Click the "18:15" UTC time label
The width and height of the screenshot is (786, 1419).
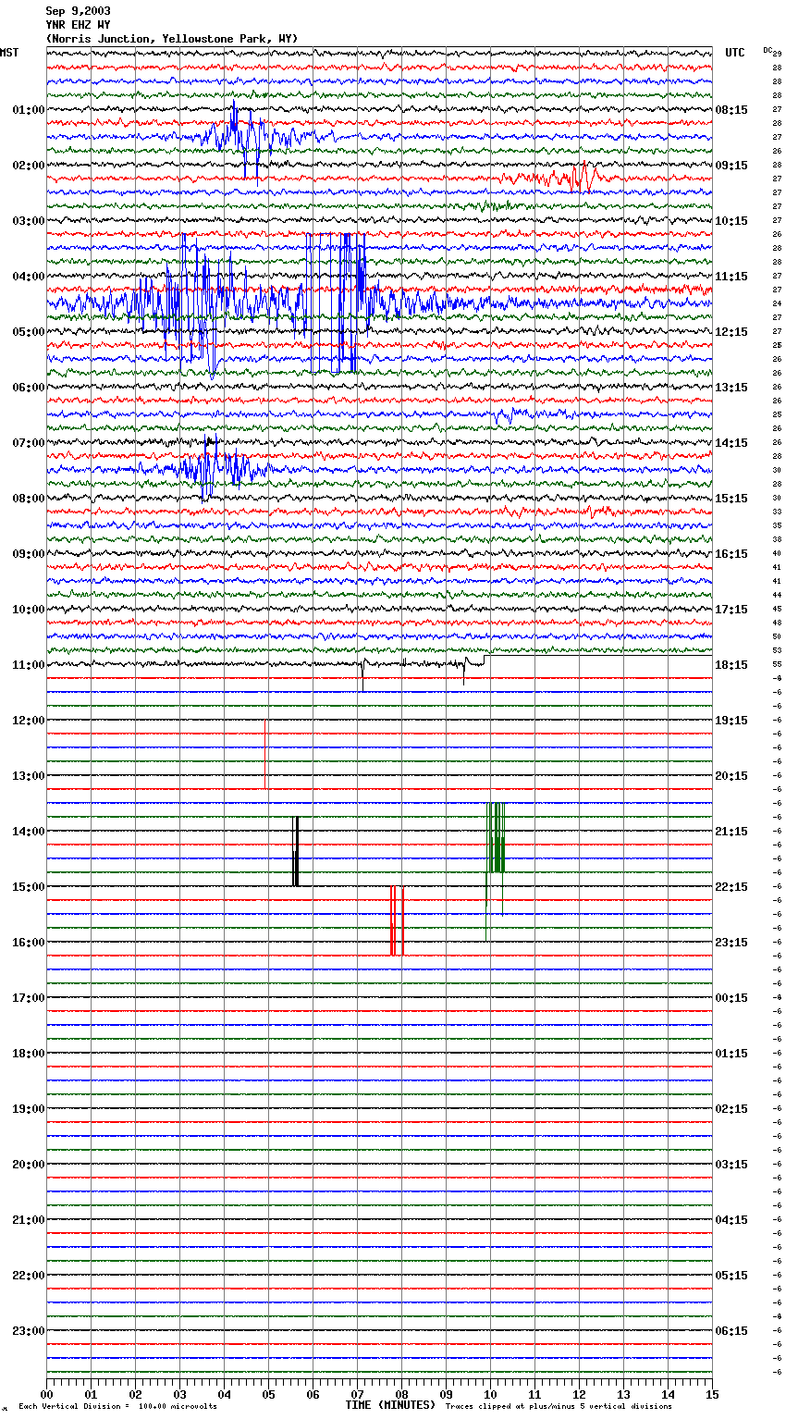731,665
